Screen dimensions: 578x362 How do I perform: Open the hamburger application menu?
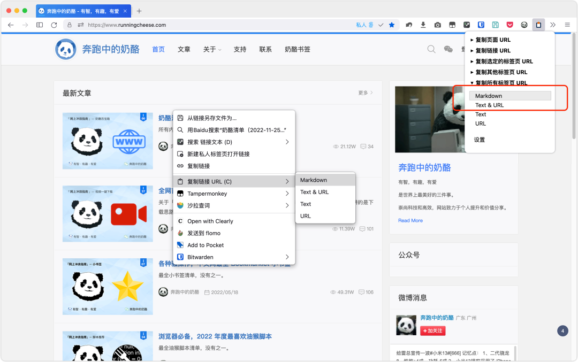[567, 25]
